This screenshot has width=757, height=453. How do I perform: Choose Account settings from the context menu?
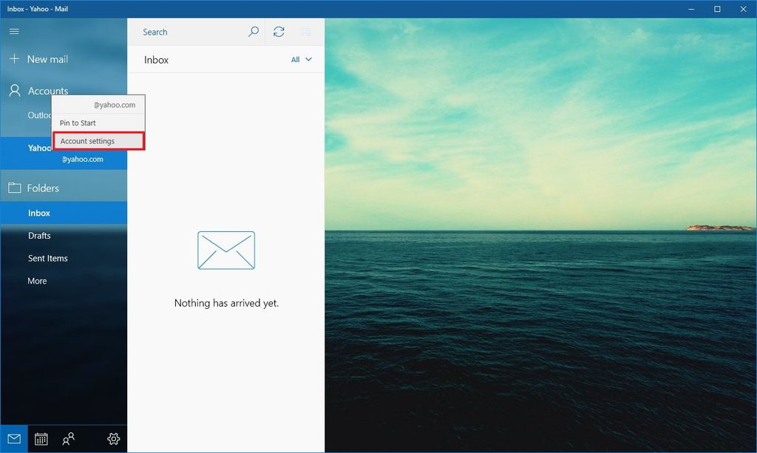click(x=88, y=140)
